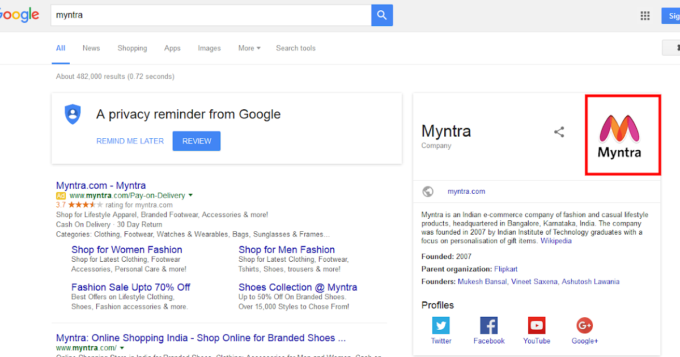The image size is (680, 357).
Task: Click the Sign in button
Action: [x=671, y=16]
